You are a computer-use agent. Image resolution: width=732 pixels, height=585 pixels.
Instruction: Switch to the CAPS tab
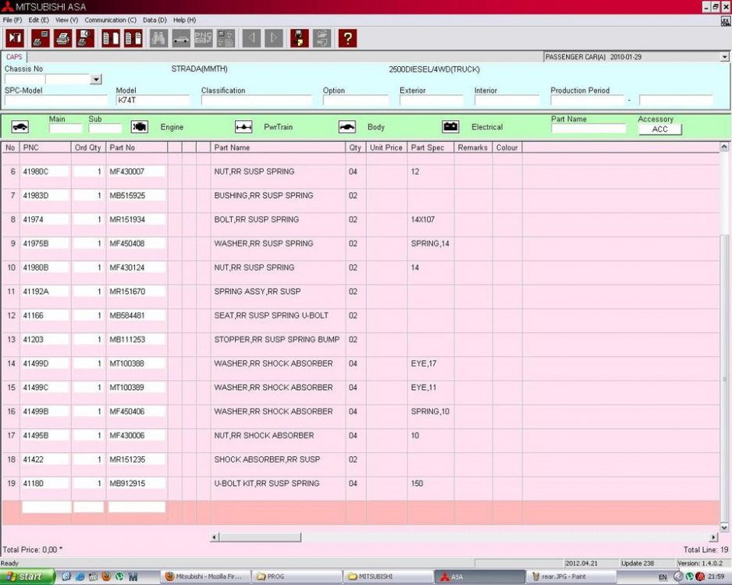14,57
